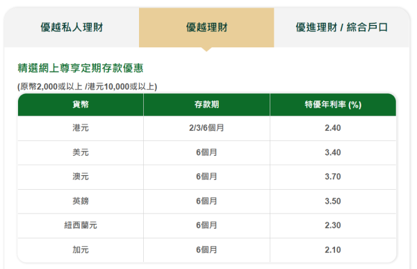Click the 6個月 cell in 英鎊 row

(206, 201)
